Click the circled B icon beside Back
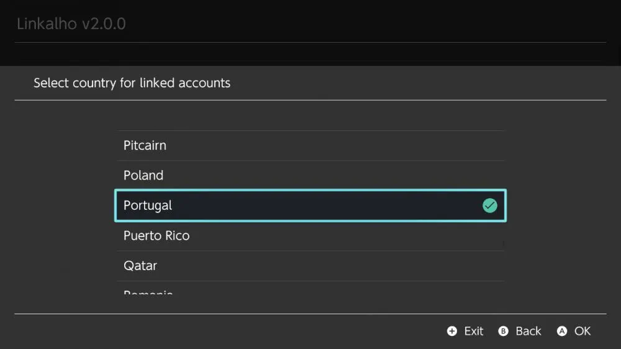Screen dimensions: 621x349 [503, 331]
